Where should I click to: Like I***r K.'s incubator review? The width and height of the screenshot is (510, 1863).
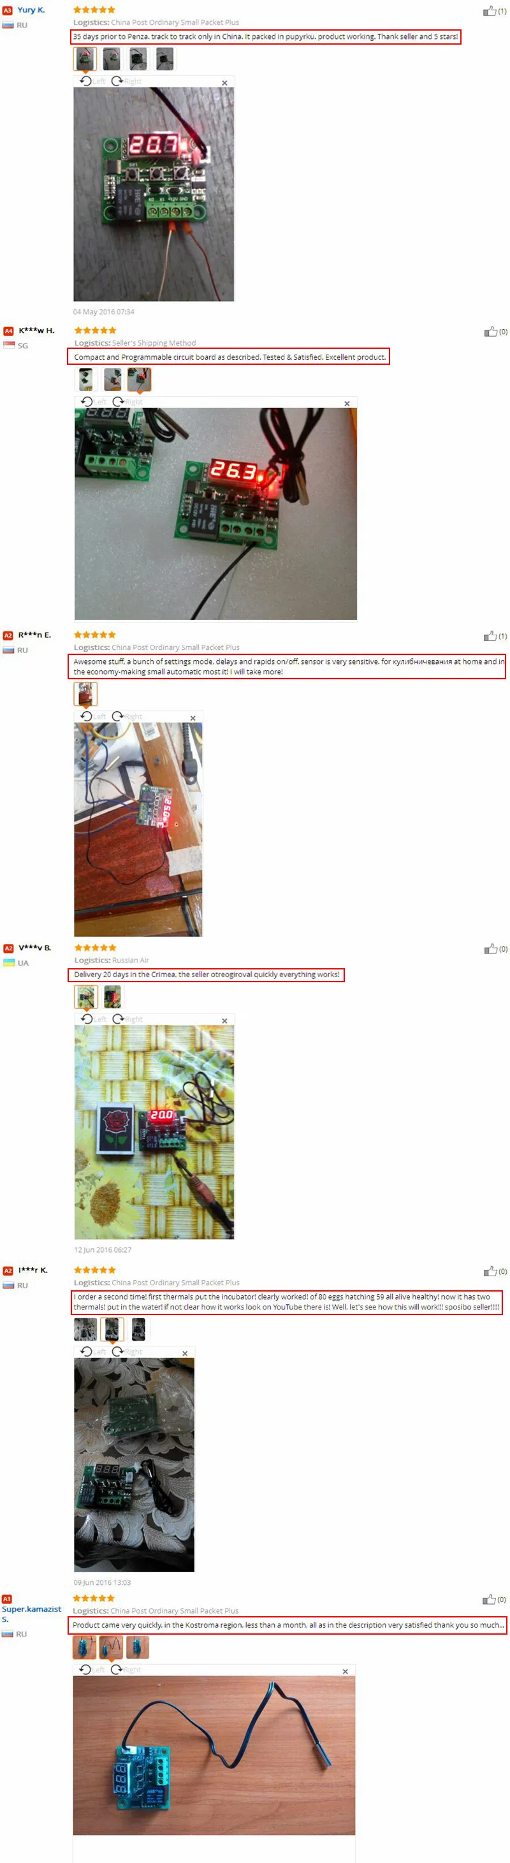tap(490, 1270)
